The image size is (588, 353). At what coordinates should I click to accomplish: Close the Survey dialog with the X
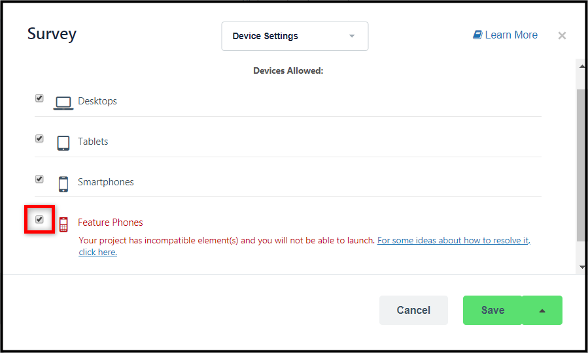(x=562, y=35)
